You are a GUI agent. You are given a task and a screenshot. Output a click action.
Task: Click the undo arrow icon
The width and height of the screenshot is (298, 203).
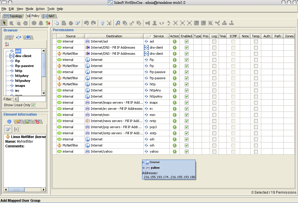(x=86, y=23)
